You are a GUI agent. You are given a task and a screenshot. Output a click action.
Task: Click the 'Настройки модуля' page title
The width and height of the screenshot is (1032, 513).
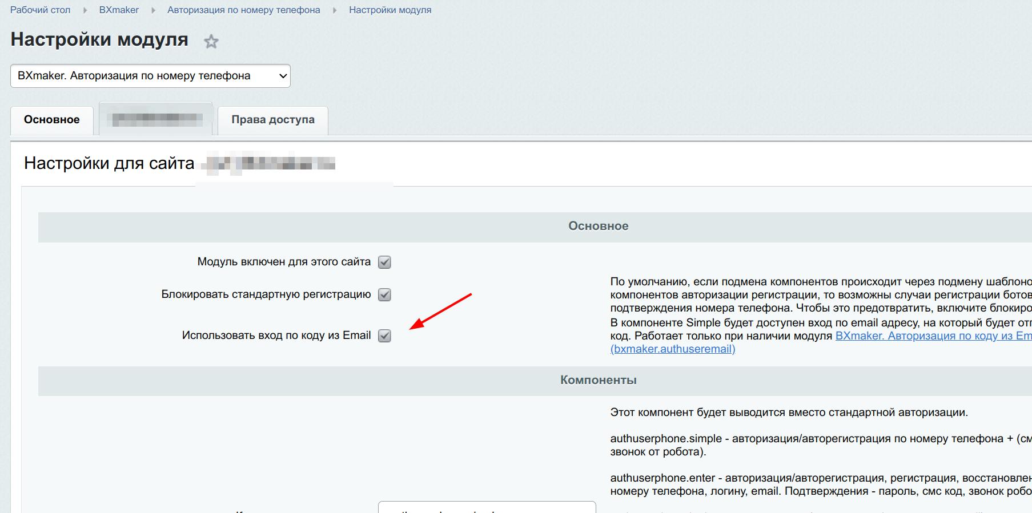click(x=99, y=39)
